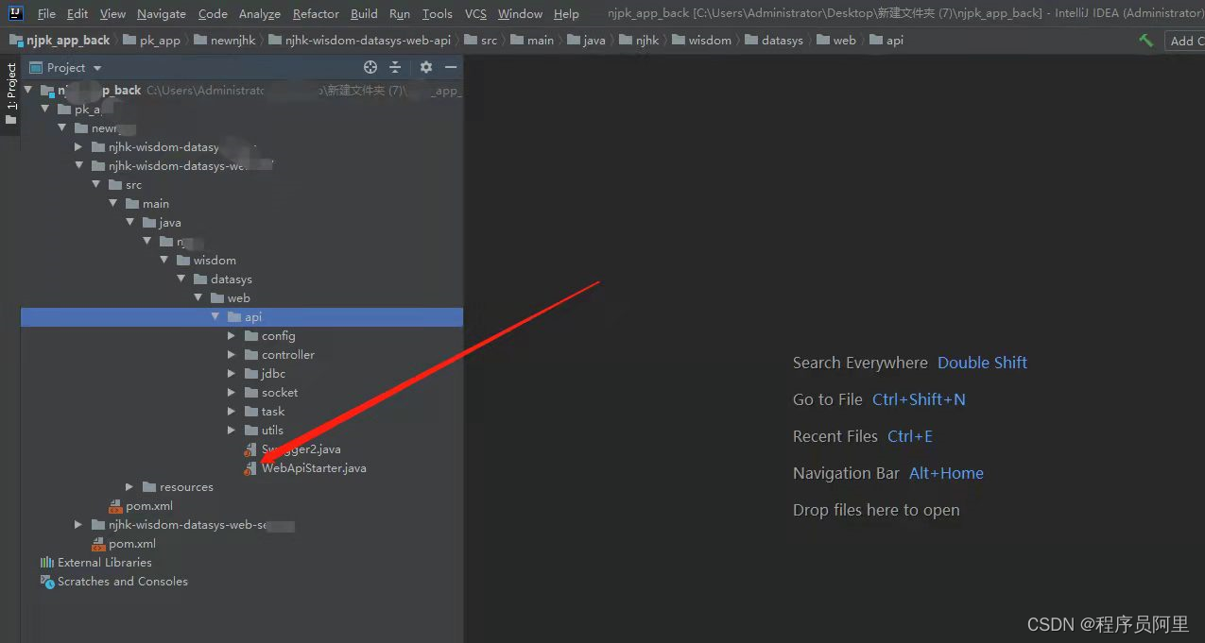Select WebApiStarter.java in the tree
The image size is (1205, 643).
[x=314, y=468]
